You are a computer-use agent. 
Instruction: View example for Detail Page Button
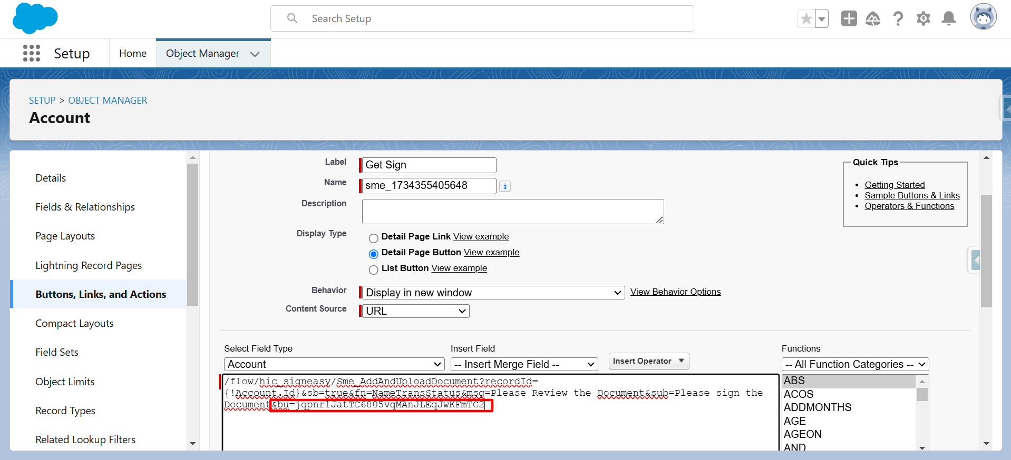(x=491, y=252)
